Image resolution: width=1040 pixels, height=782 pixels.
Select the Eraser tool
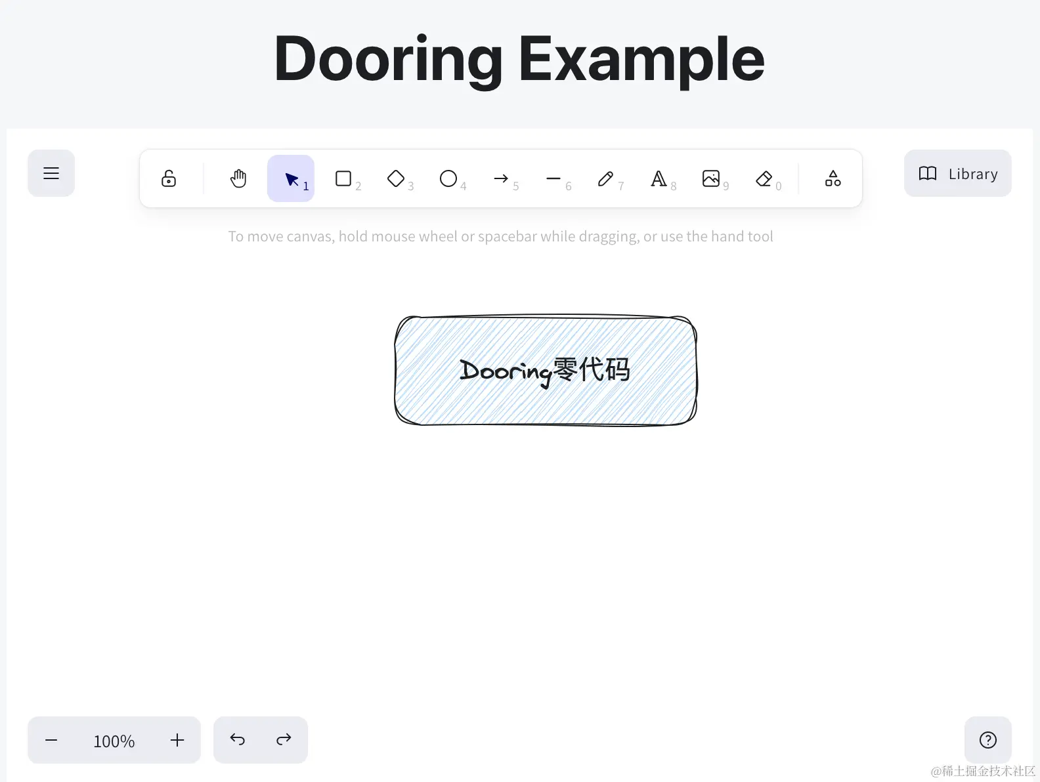[x=764, y=178]
